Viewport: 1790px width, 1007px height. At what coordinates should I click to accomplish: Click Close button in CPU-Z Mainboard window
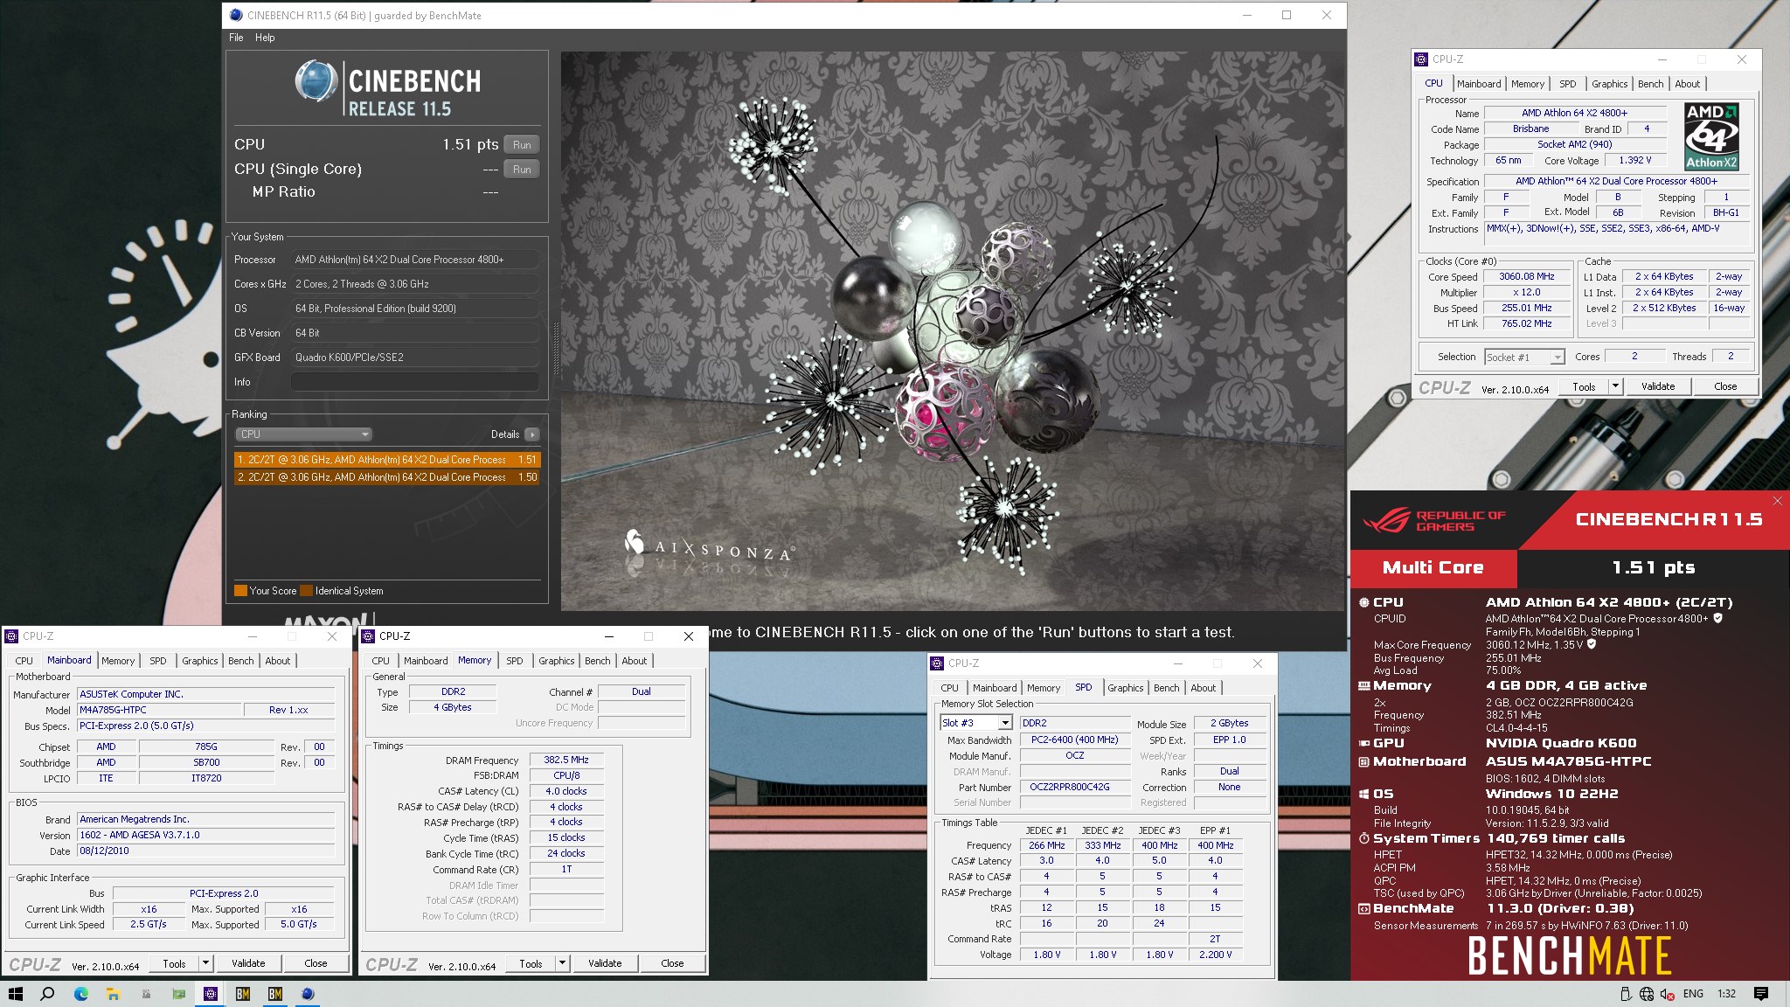click(316, 963)
